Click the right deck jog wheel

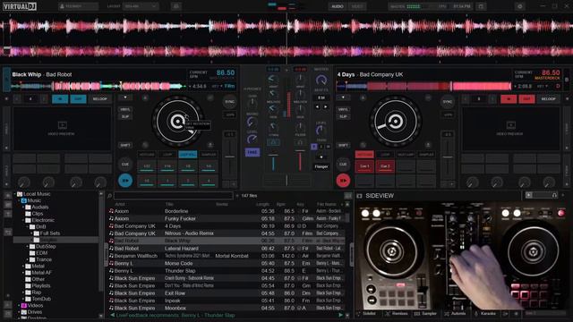[x=395, y=122]
